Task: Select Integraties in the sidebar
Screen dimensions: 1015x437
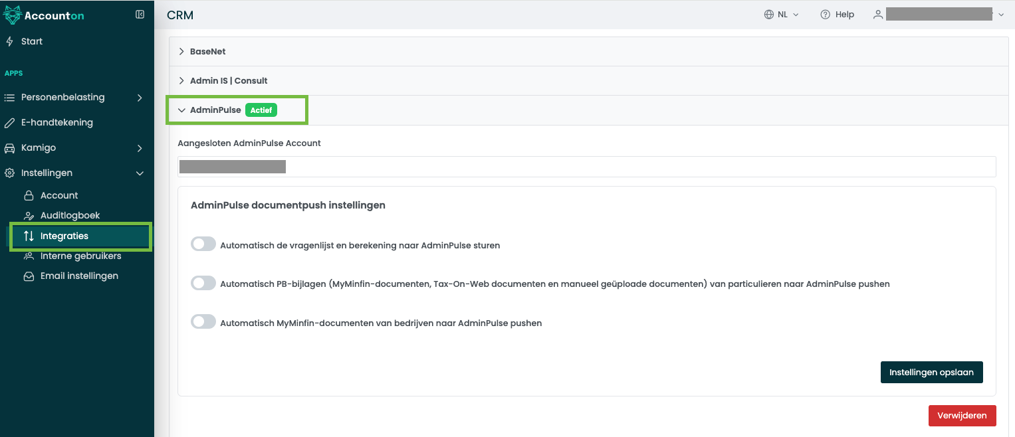Action: tap(80, 236)
